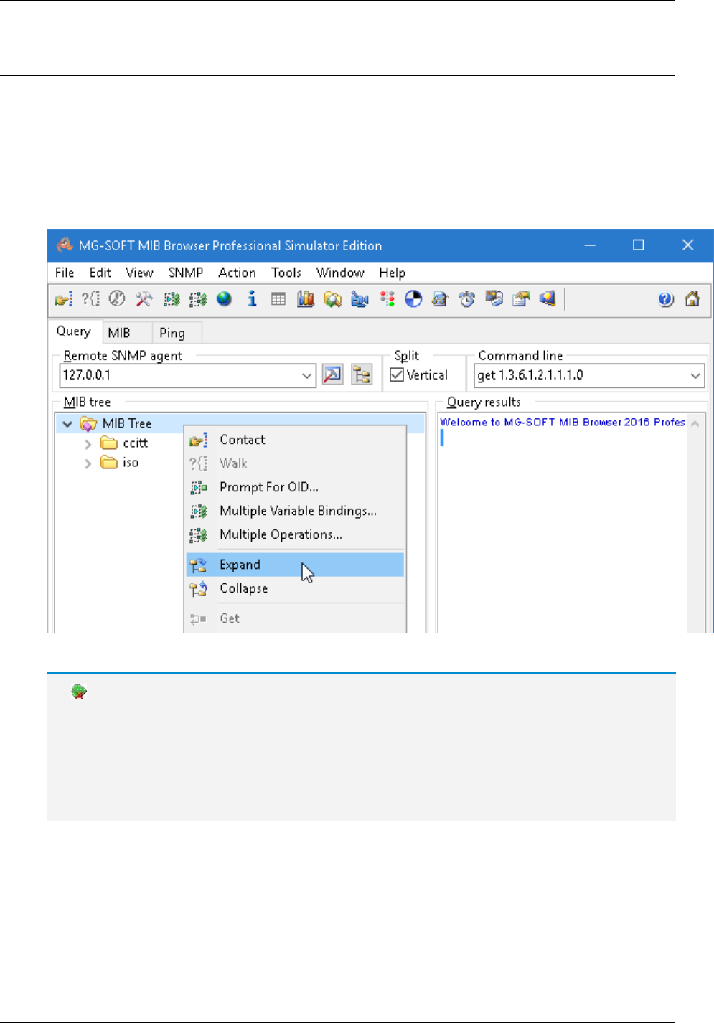
Task: Open help with the question mark icon
Action: (x=666, y=299)
